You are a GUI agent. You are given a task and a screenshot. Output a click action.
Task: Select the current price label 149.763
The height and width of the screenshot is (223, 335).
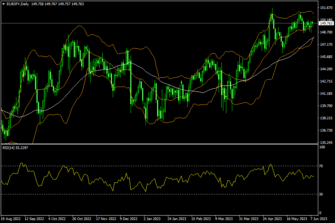[326, 23]
